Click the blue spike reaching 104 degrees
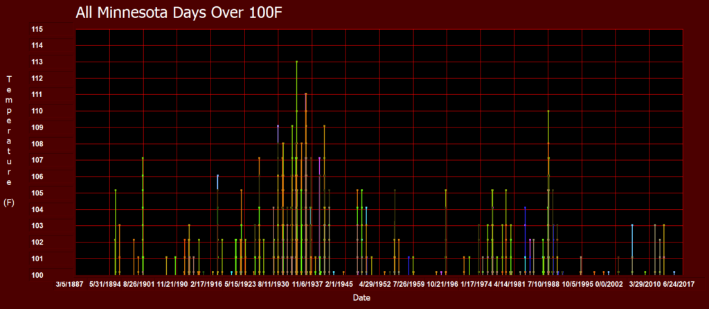709x309 pixels. click(x=525, y=209)
